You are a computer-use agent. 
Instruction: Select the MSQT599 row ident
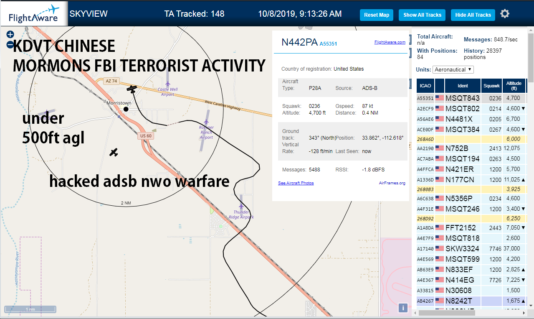463,259
